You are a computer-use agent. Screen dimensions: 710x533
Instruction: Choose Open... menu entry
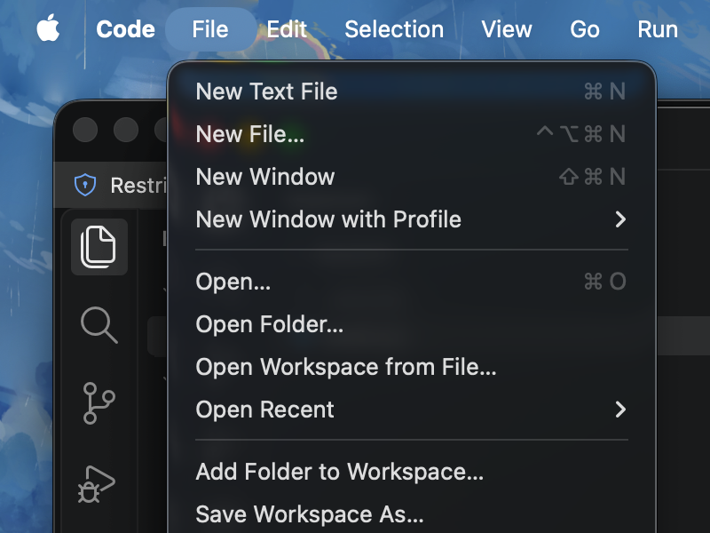coord(412,282)
